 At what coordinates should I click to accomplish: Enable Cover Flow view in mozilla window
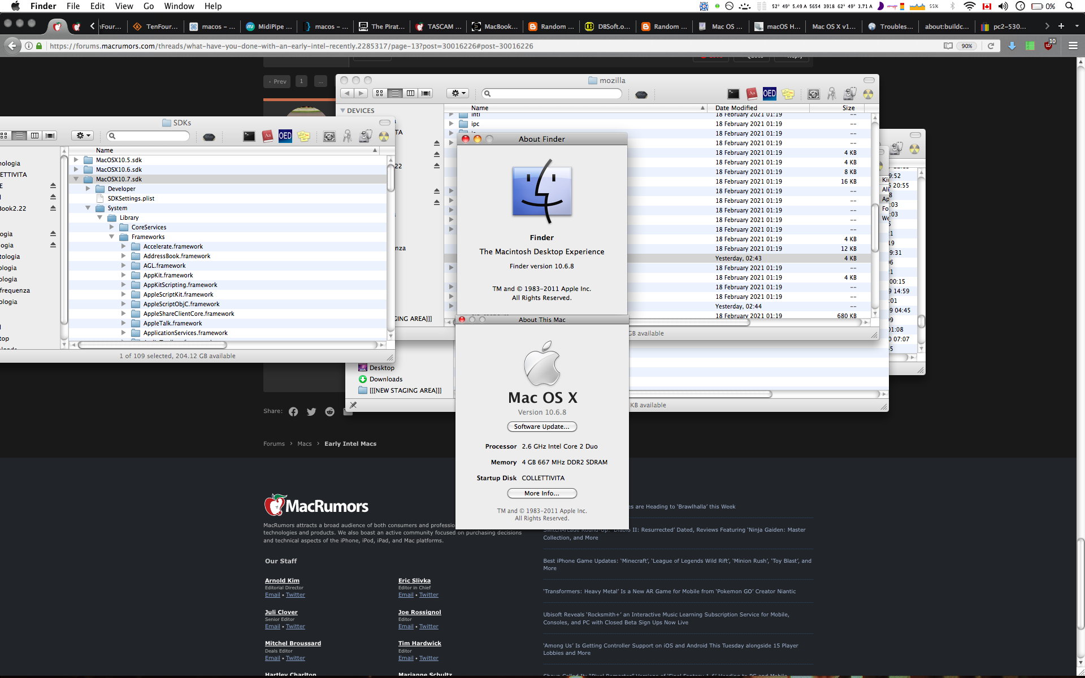pyautogui.click(x=426, y=93)
